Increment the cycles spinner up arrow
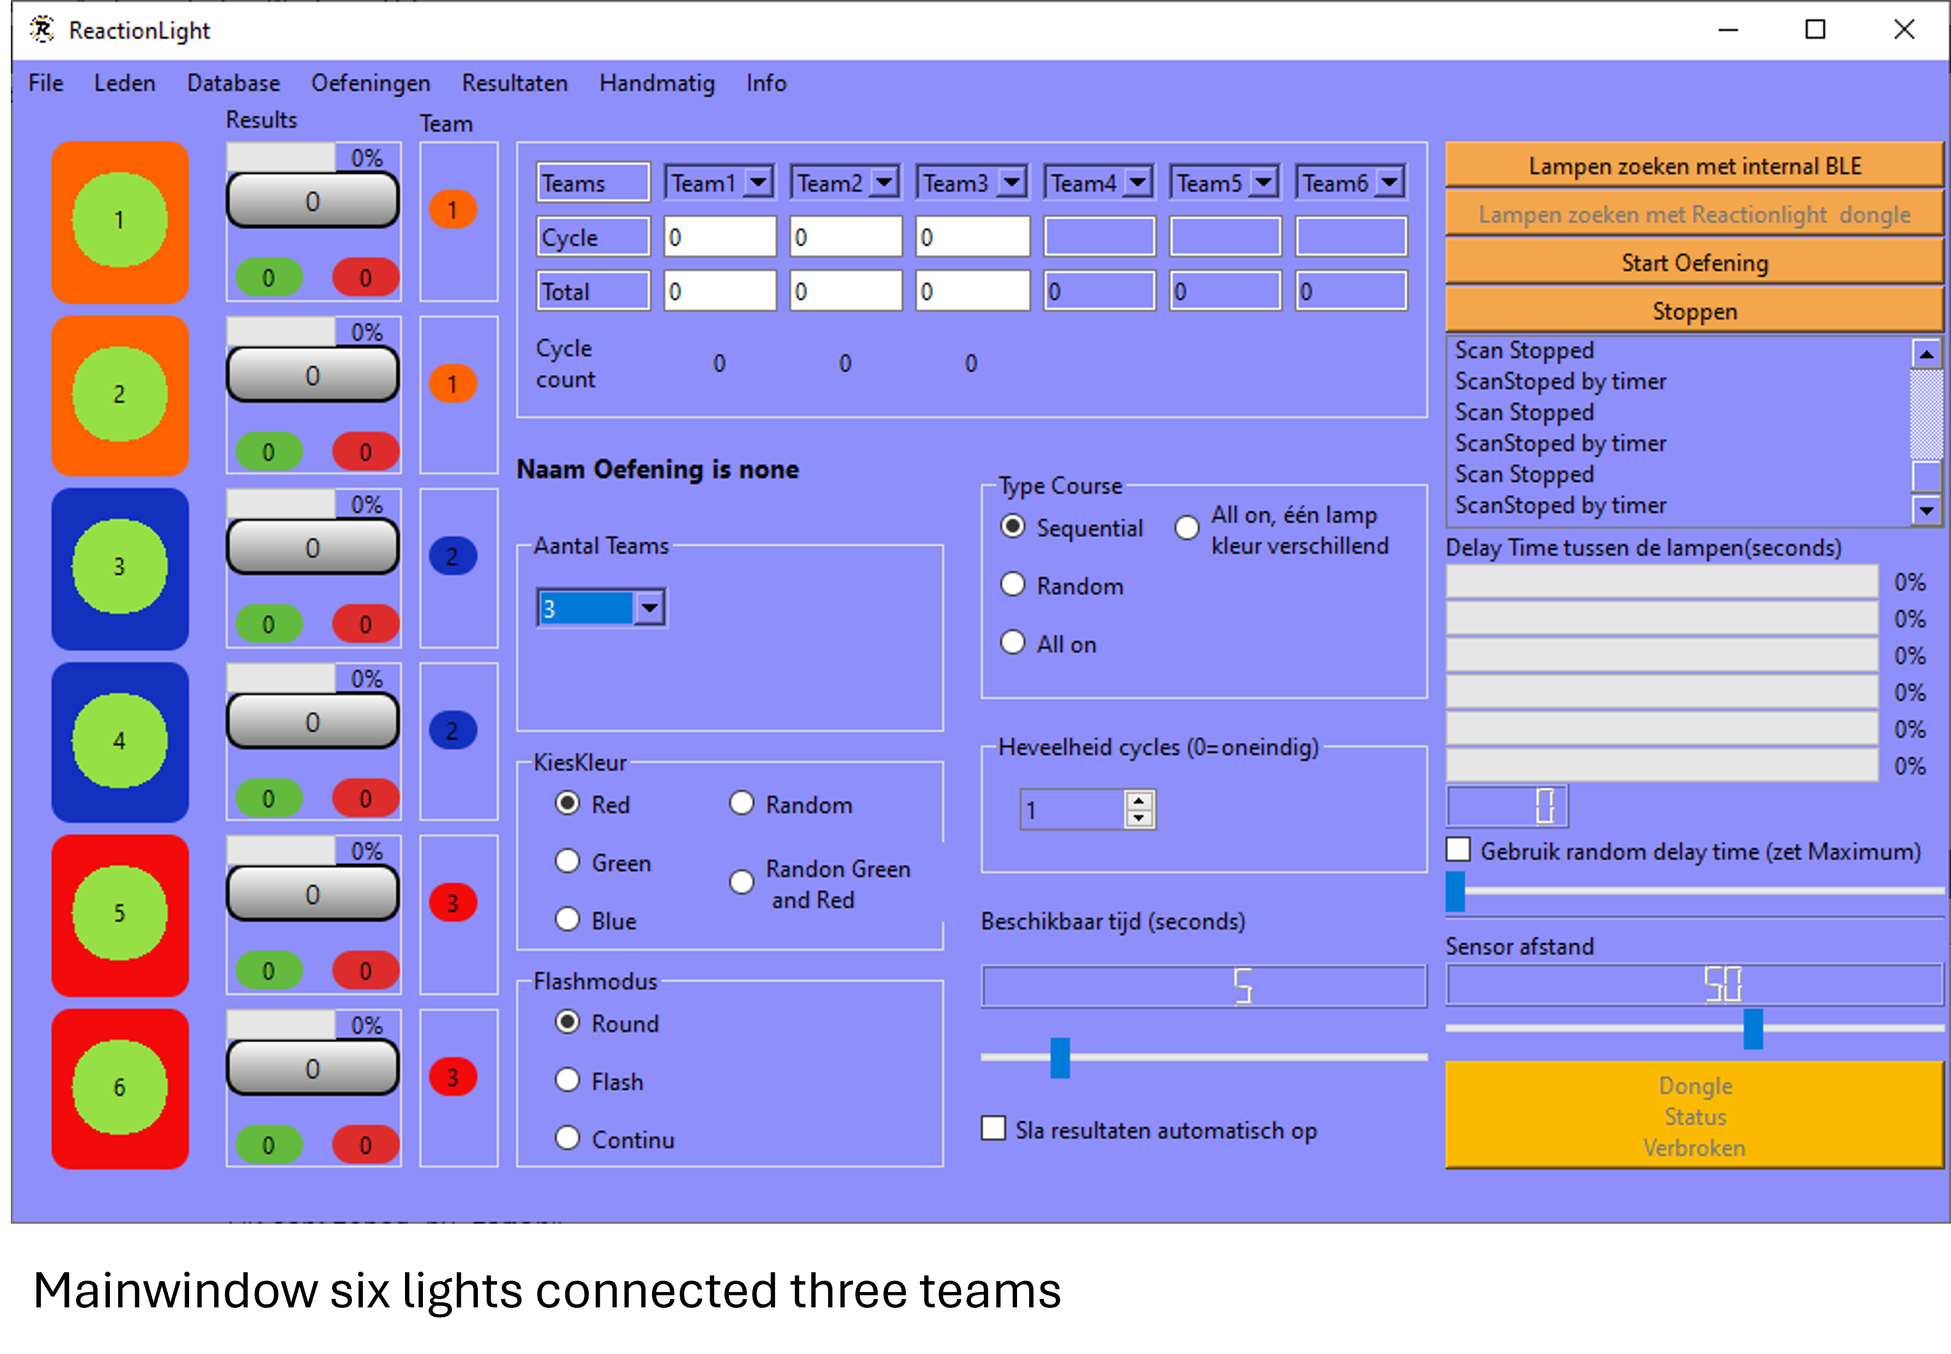 tap(1138, 800)
